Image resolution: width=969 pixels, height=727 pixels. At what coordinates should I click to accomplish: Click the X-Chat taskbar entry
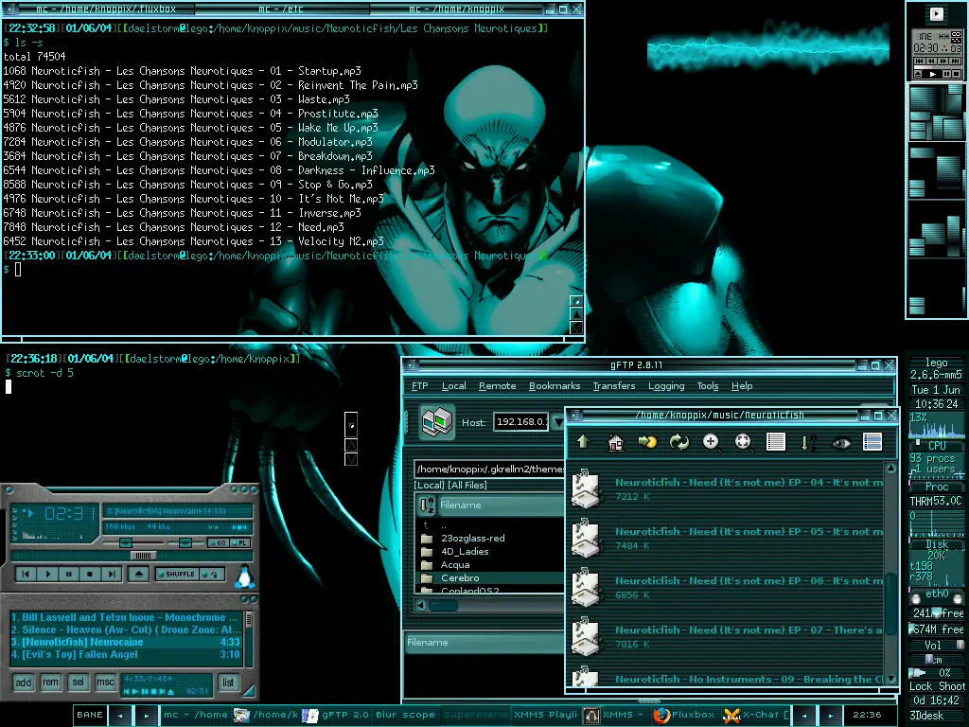click(756, 715)
